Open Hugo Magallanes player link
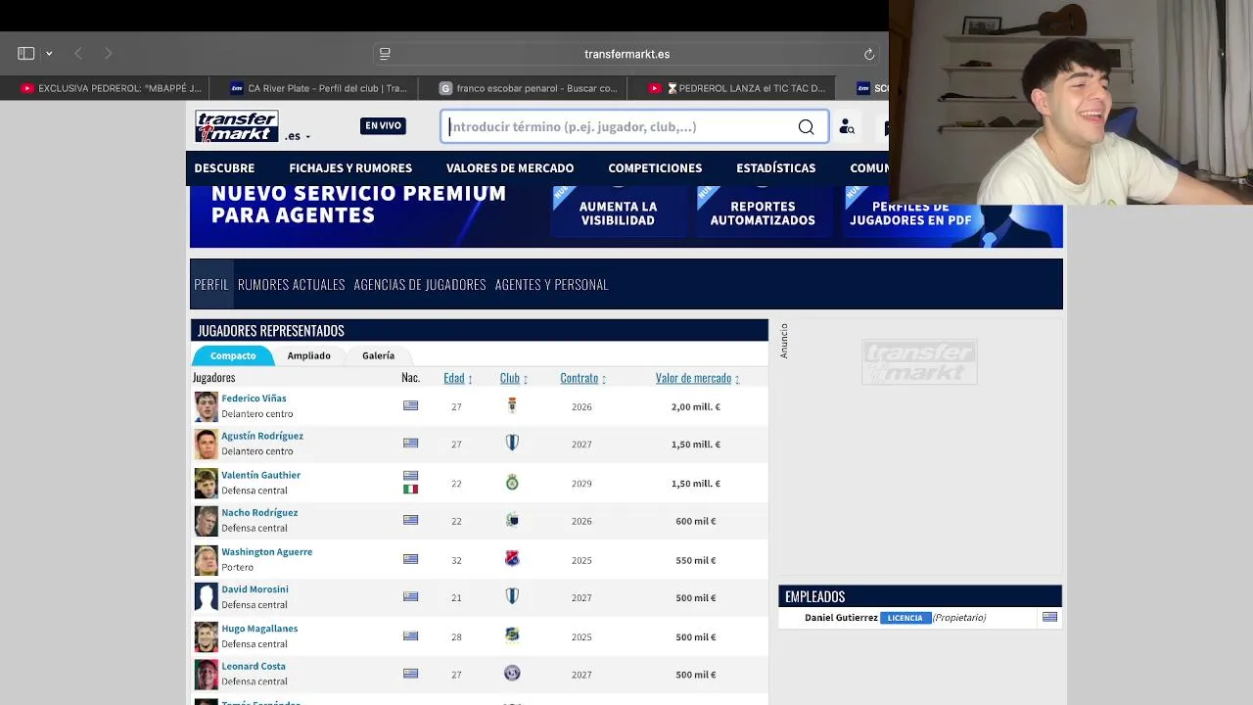 [259, 629]
